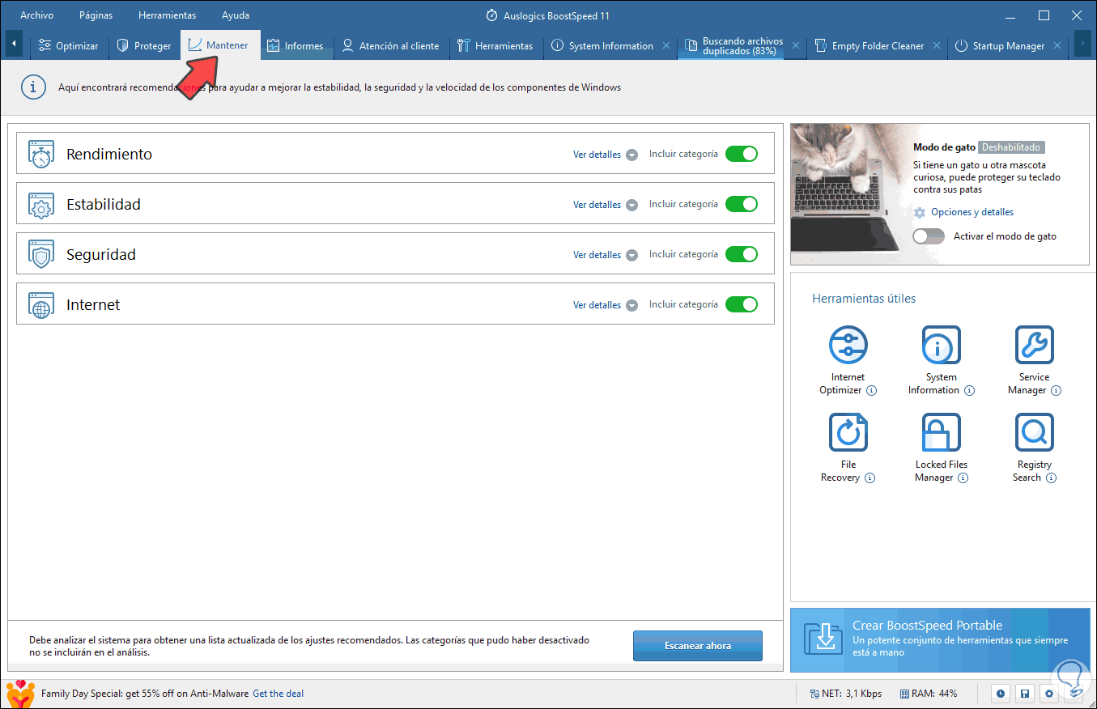Toggle Incluir categoría for Internet
The width and height of the screenshot is (1097, 709).
[x=742, y=304]
